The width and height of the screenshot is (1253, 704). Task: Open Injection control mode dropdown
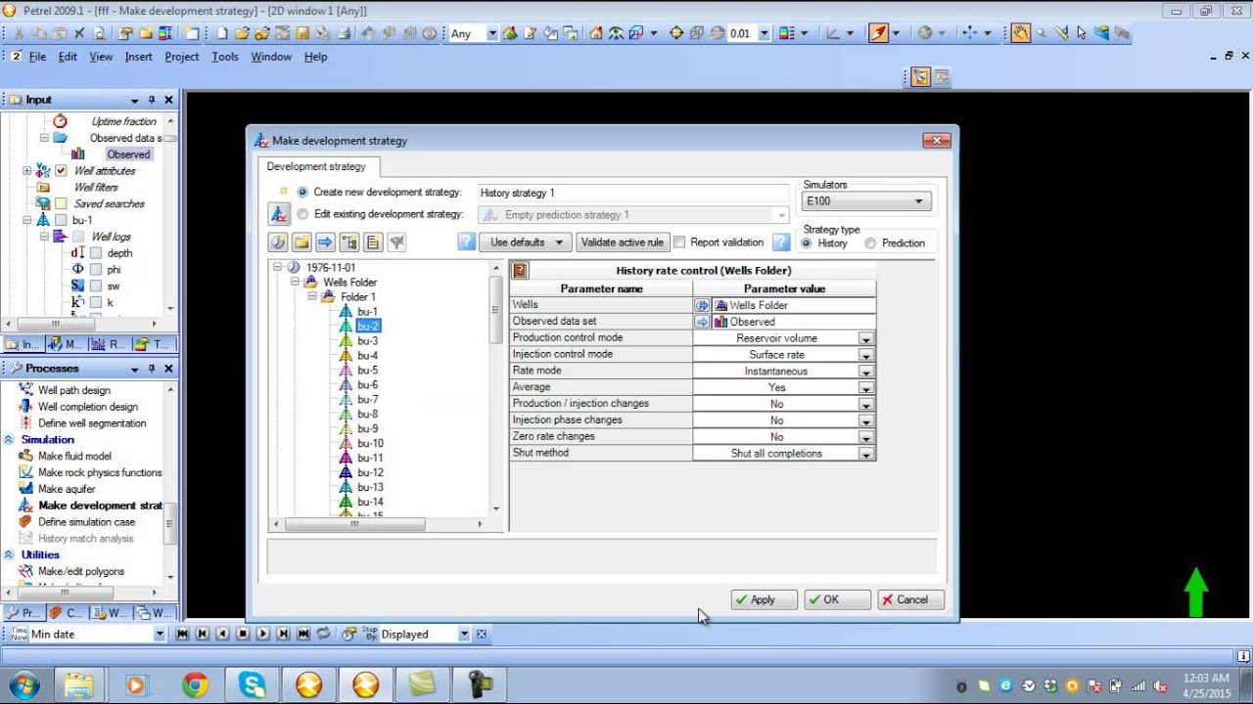pos(865,355)
